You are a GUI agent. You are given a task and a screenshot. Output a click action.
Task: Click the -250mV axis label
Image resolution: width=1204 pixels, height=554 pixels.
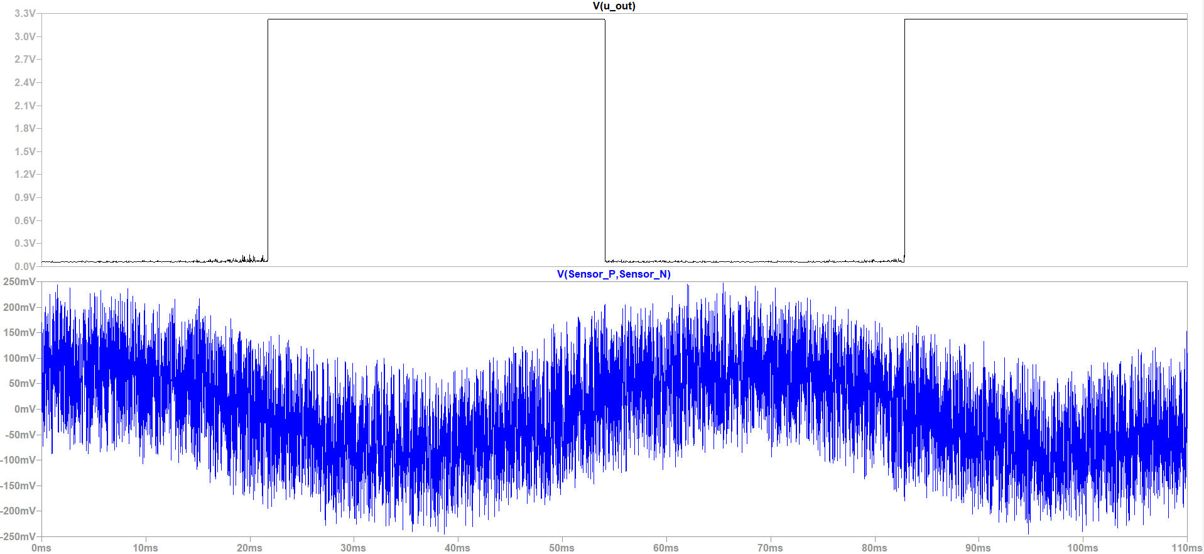(18, 536)
